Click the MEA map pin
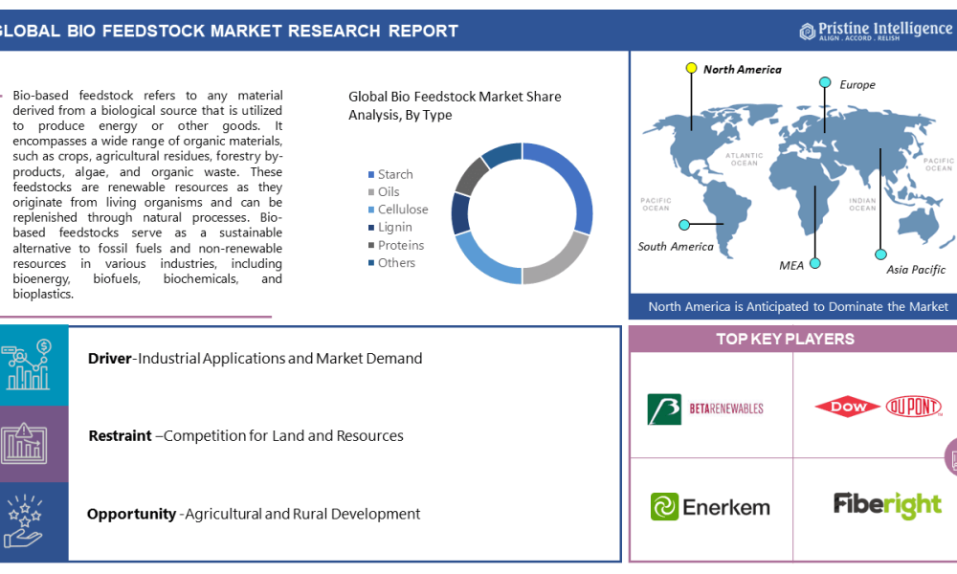The height and width of the screenshot is (574, 957). [x=814, y=263]
